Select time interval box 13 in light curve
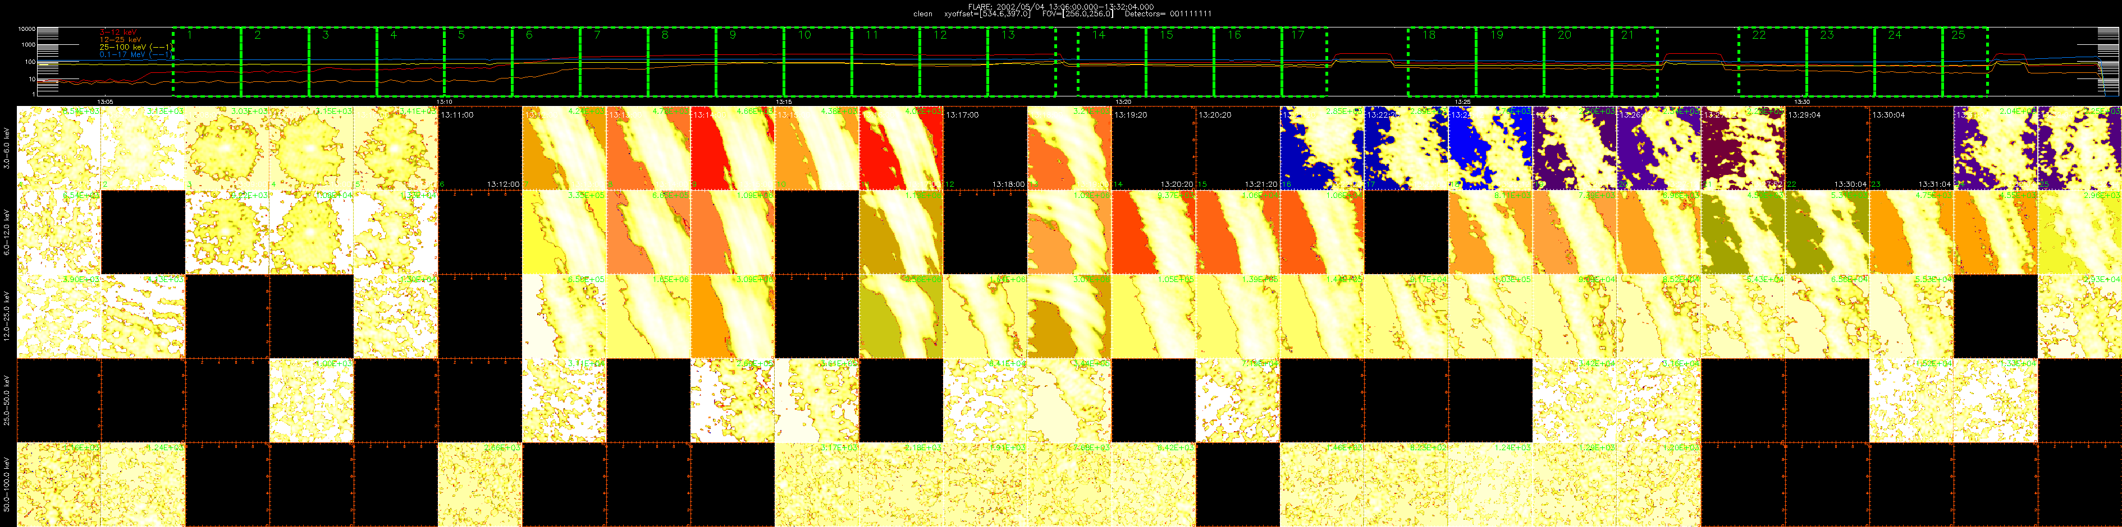Screen dimensions: 2122x527 click(x=1022, y=62)
